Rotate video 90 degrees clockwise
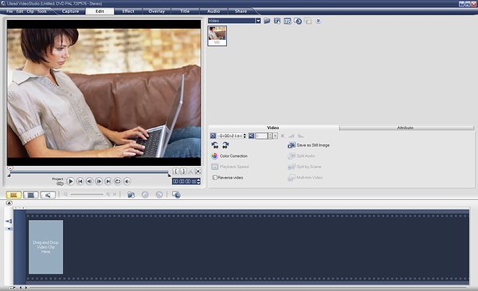Viewport: 478px width, 291px height. [x=225, y=145]
